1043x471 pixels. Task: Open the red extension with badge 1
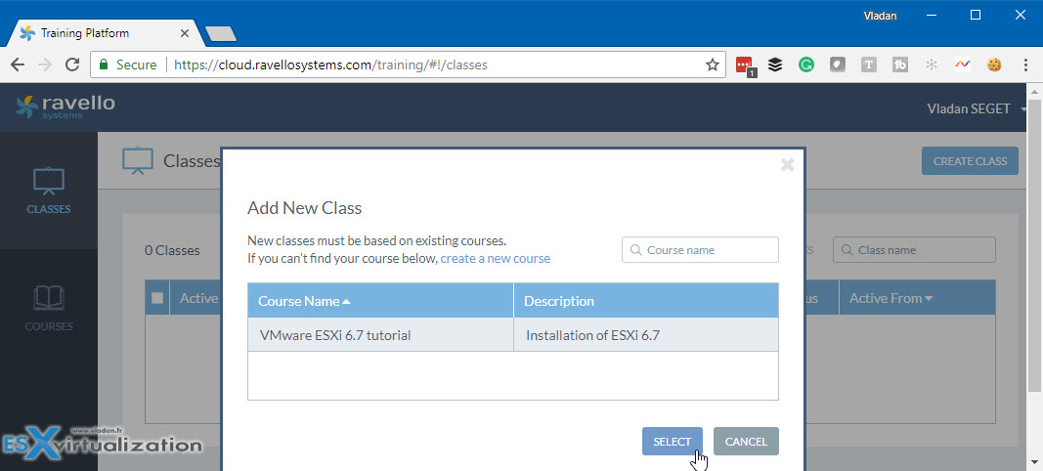746,65
